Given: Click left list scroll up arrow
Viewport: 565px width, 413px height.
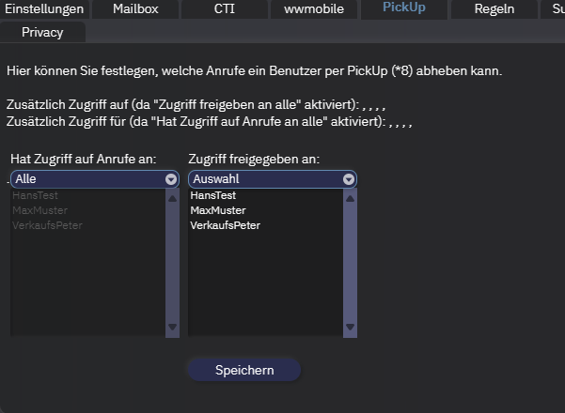Looking at the screenshot, I should 172,198.
